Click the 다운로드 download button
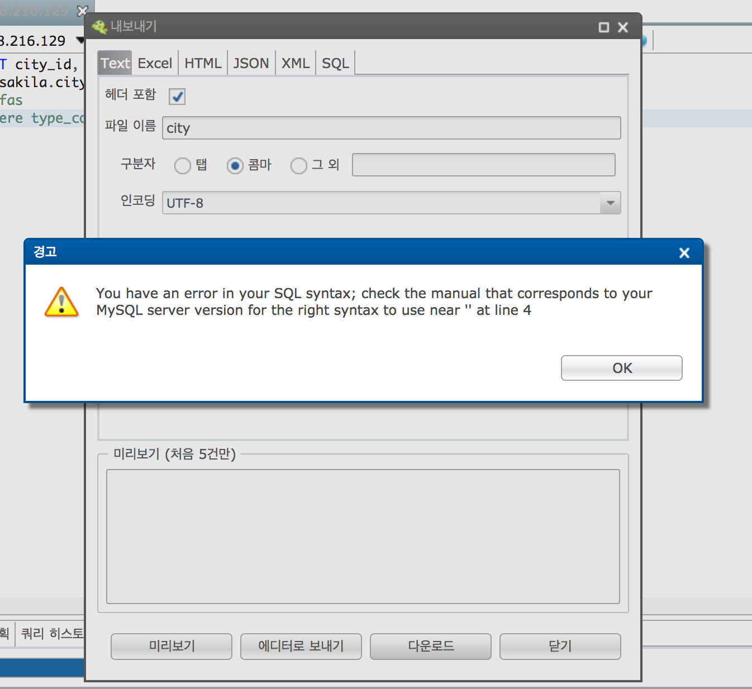The image size is (752, 689). [430, 646]
